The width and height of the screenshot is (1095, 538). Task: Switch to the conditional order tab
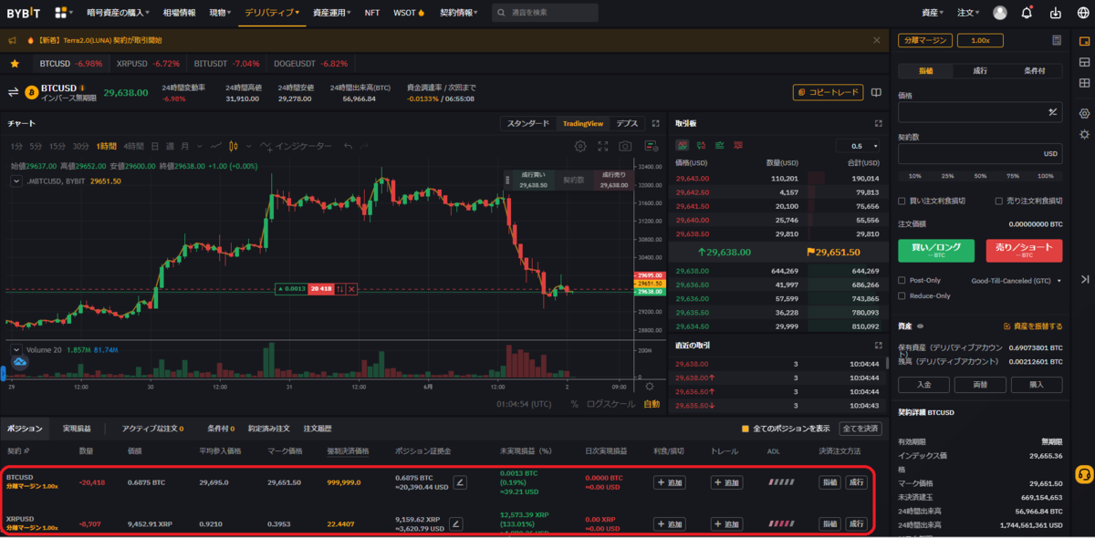tap(1034, 70)
